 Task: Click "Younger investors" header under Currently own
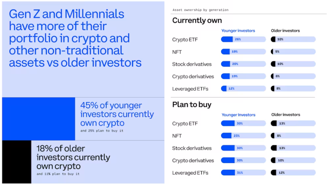tap(238, 31)
